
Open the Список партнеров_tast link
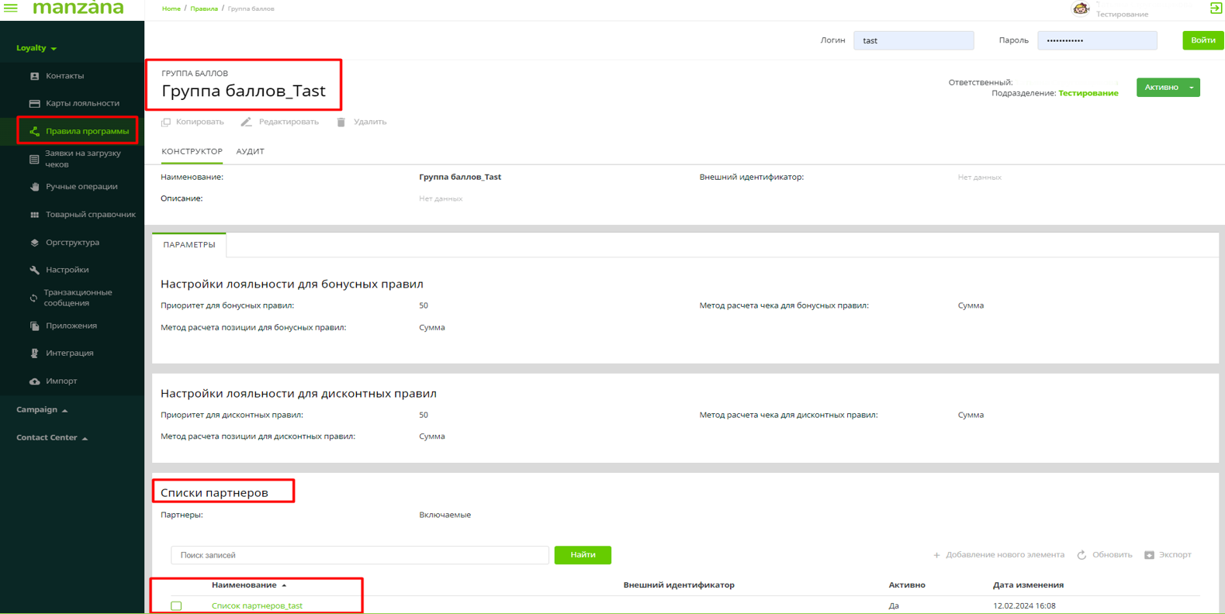(x=257, y=605)
